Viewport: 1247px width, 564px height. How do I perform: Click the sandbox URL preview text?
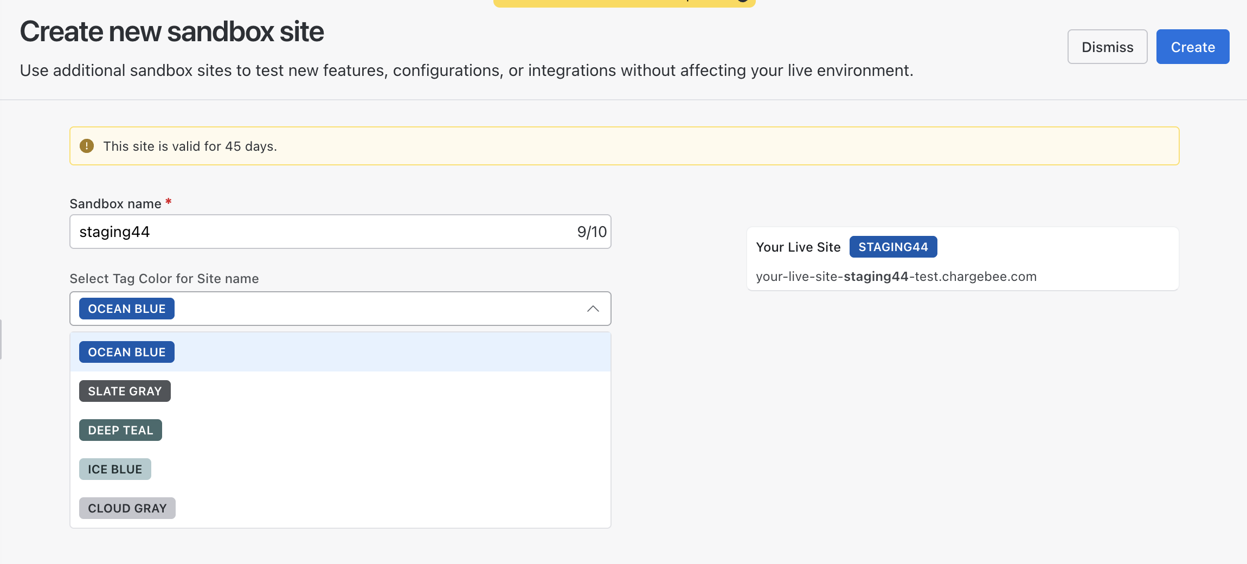896,277
